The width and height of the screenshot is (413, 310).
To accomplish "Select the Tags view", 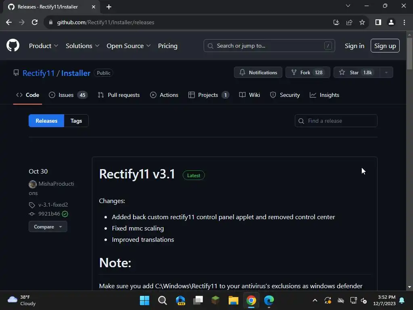I will point(76,121).
